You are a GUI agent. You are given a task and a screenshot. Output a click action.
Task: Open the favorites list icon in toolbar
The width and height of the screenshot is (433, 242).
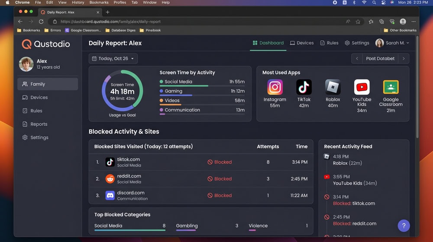click(371, 22)
